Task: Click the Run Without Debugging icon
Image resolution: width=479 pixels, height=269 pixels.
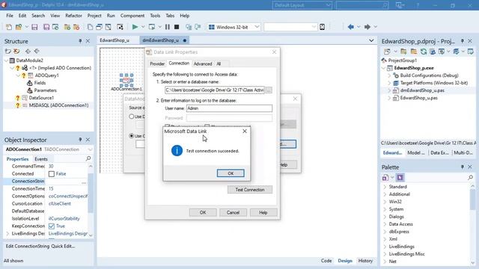Action: 151,27
